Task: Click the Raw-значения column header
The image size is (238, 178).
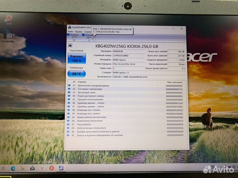Action: (x=175, y=82)
